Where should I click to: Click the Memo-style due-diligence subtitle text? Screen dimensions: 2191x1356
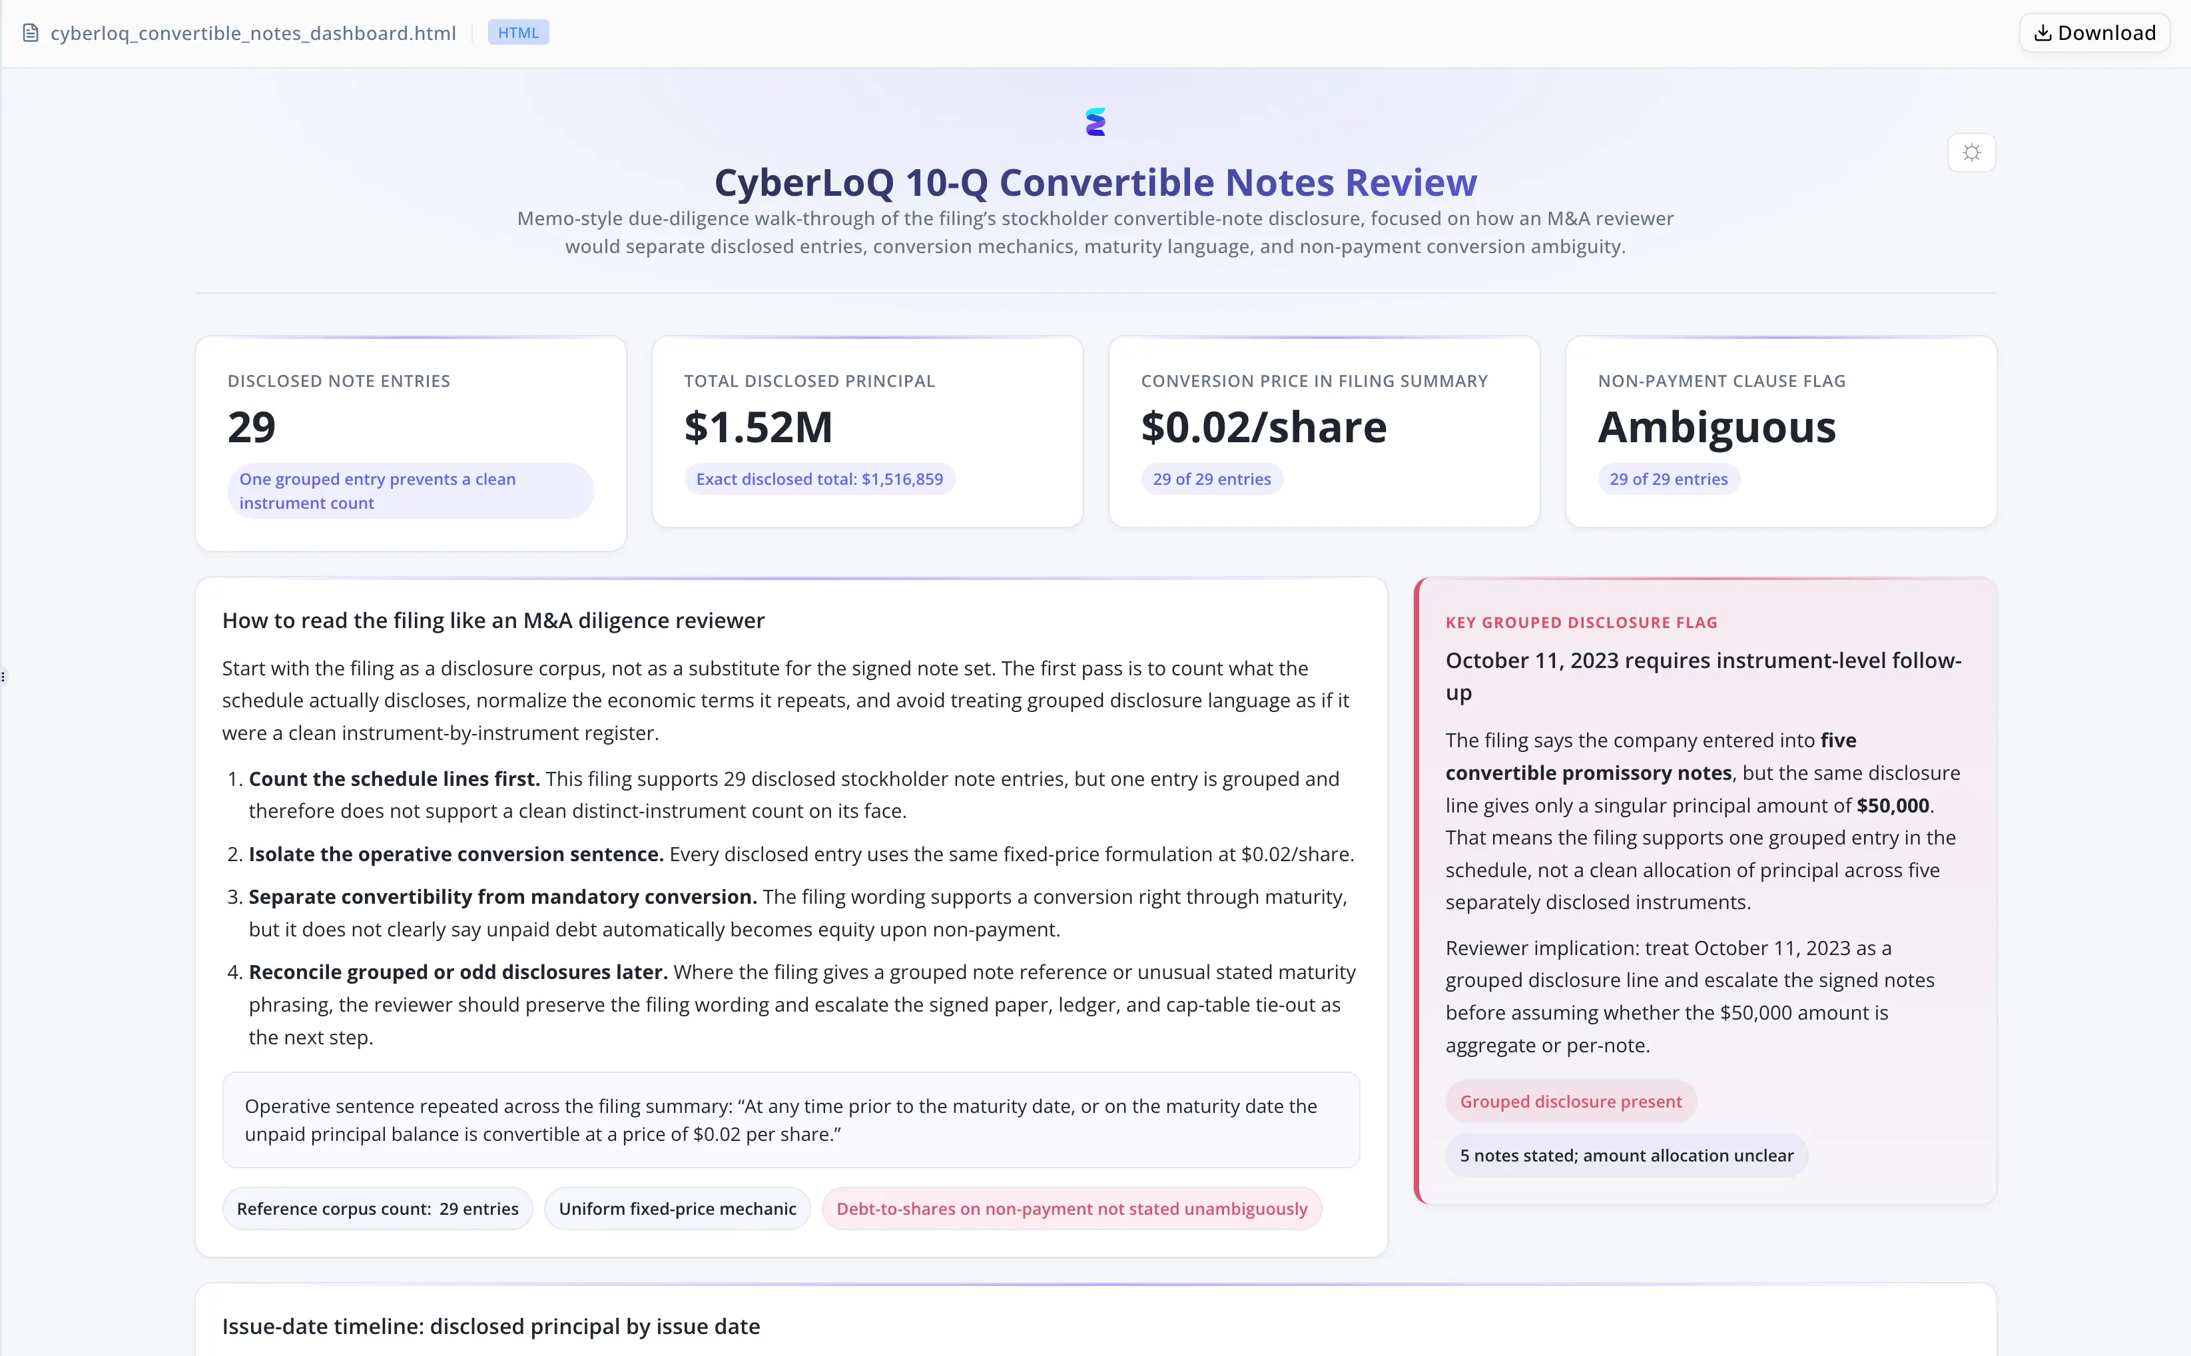[1095, 232]
